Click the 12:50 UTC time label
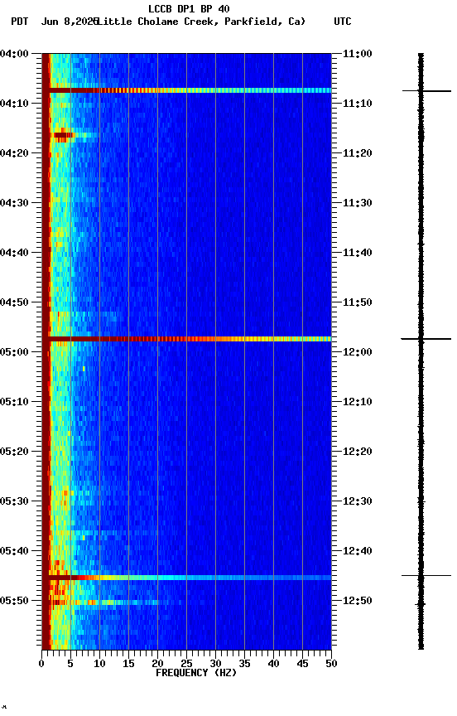Screen dimensions: 457x716 pos(358,601)
